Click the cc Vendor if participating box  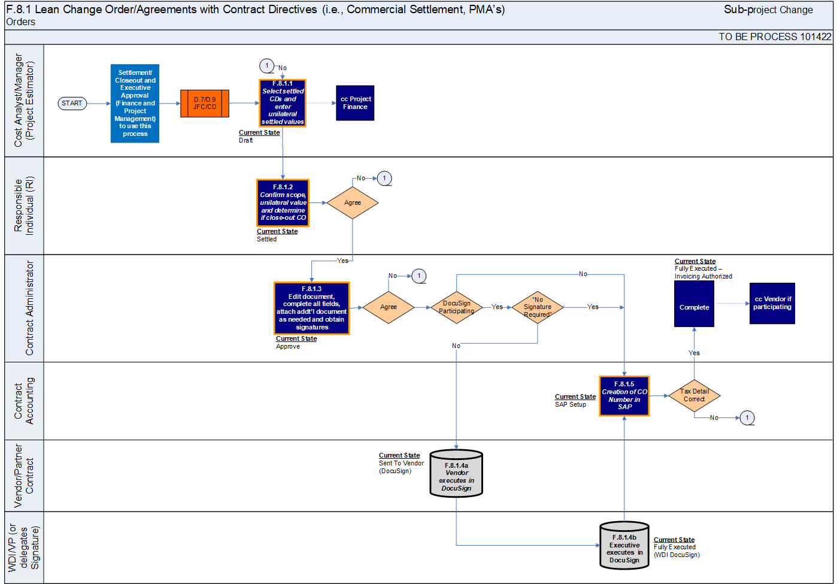coord(772,304)
